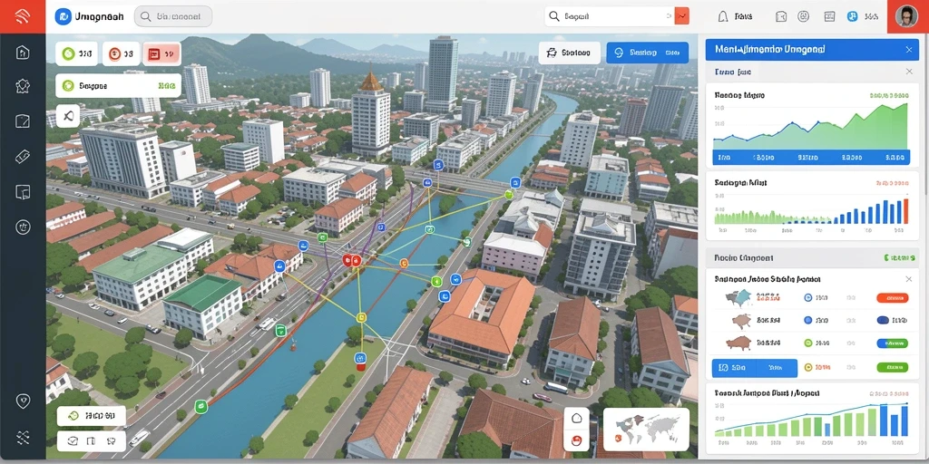Click the round face icon in sidebar
929x464 pixels.
coord(23,227)
